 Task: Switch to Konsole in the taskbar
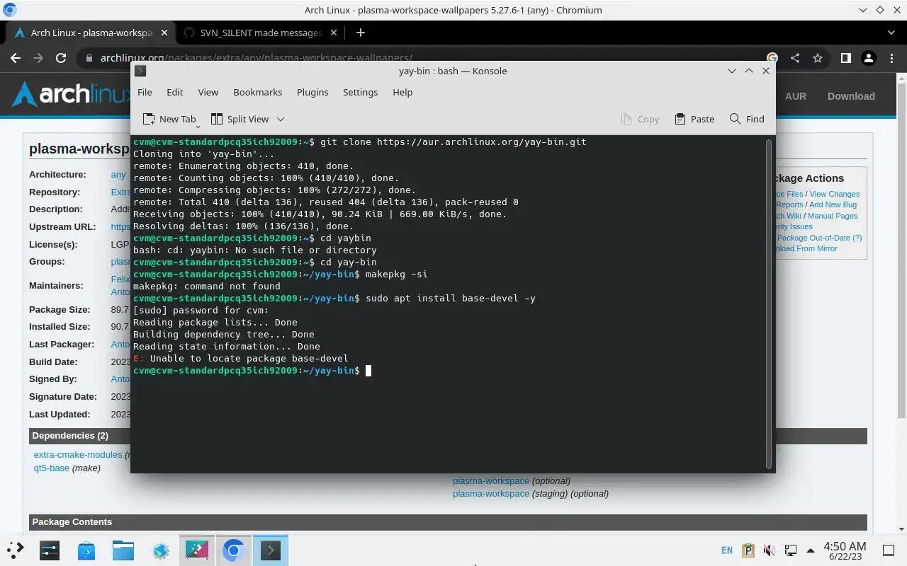click(x=271, y=550)
